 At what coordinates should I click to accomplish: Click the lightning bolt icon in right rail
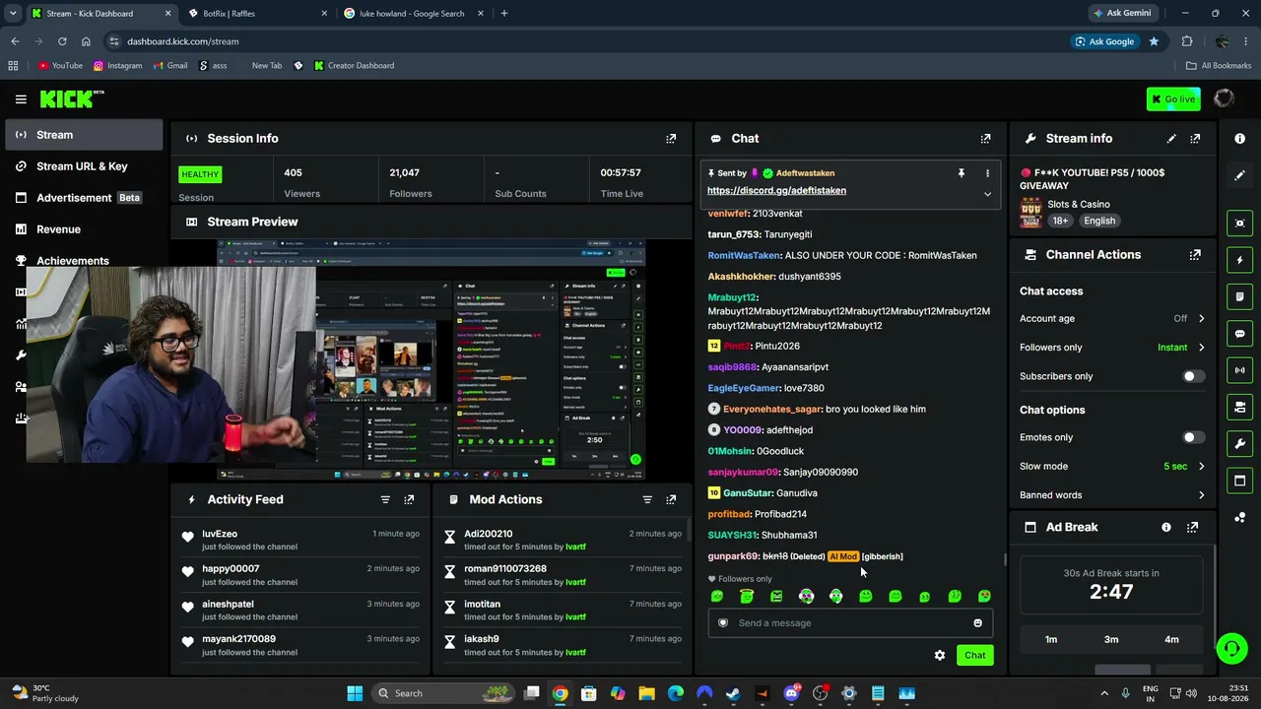click(x=1239, y=260)
